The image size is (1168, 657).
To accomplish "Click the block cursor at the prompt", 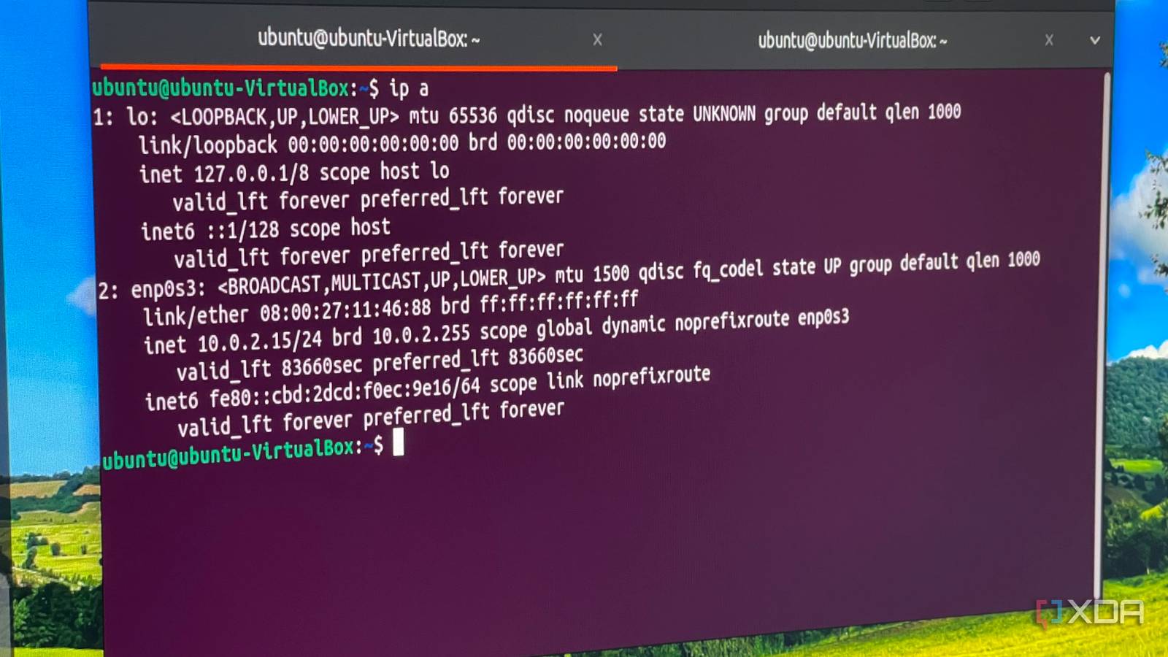I will pyautogui.click(x=398, y=442).
